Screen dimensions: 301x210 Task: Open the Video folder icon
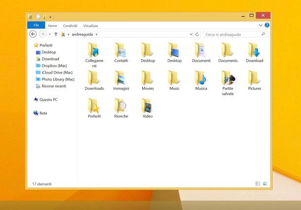pos(147,106)
